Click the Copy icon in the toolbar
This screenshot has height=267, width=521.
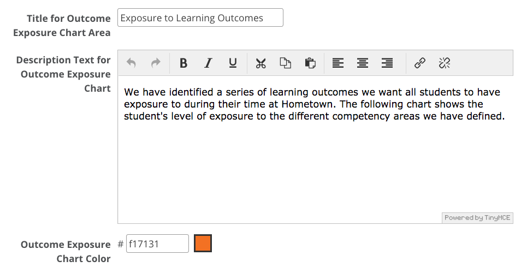point(286,63)
